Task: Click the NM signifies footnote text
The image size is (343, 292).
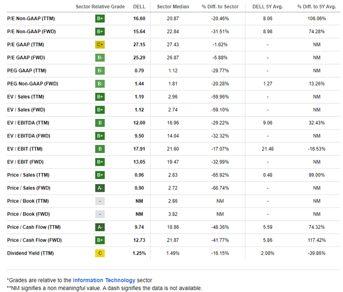Action: click(x=105, y=288)
